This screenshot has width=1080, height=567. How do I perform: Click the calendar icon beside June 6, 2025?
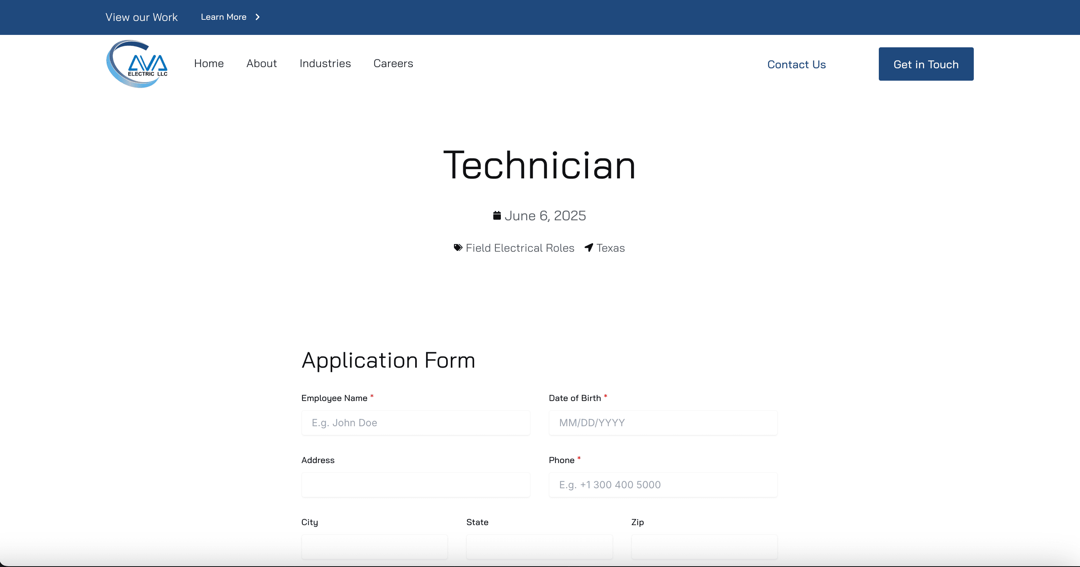pyautogui.click(x=497, y=215)
